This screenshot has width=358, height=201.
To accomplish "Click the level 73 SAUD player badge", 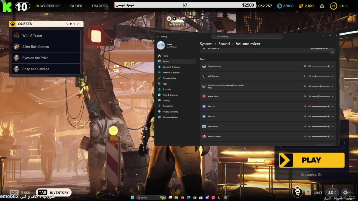I will [339, 6].
